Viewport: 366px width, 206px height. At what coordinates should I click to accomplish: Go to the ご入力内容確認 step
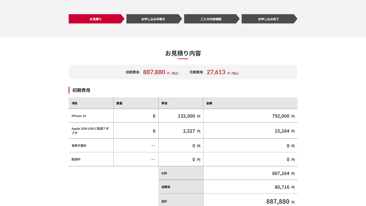click(x=211, y=19)
